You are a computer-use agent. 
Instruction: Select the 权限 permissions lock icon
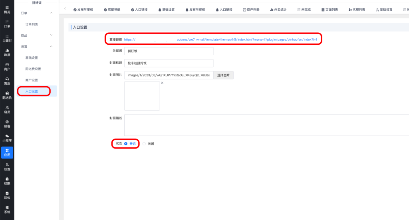(7, 181)
